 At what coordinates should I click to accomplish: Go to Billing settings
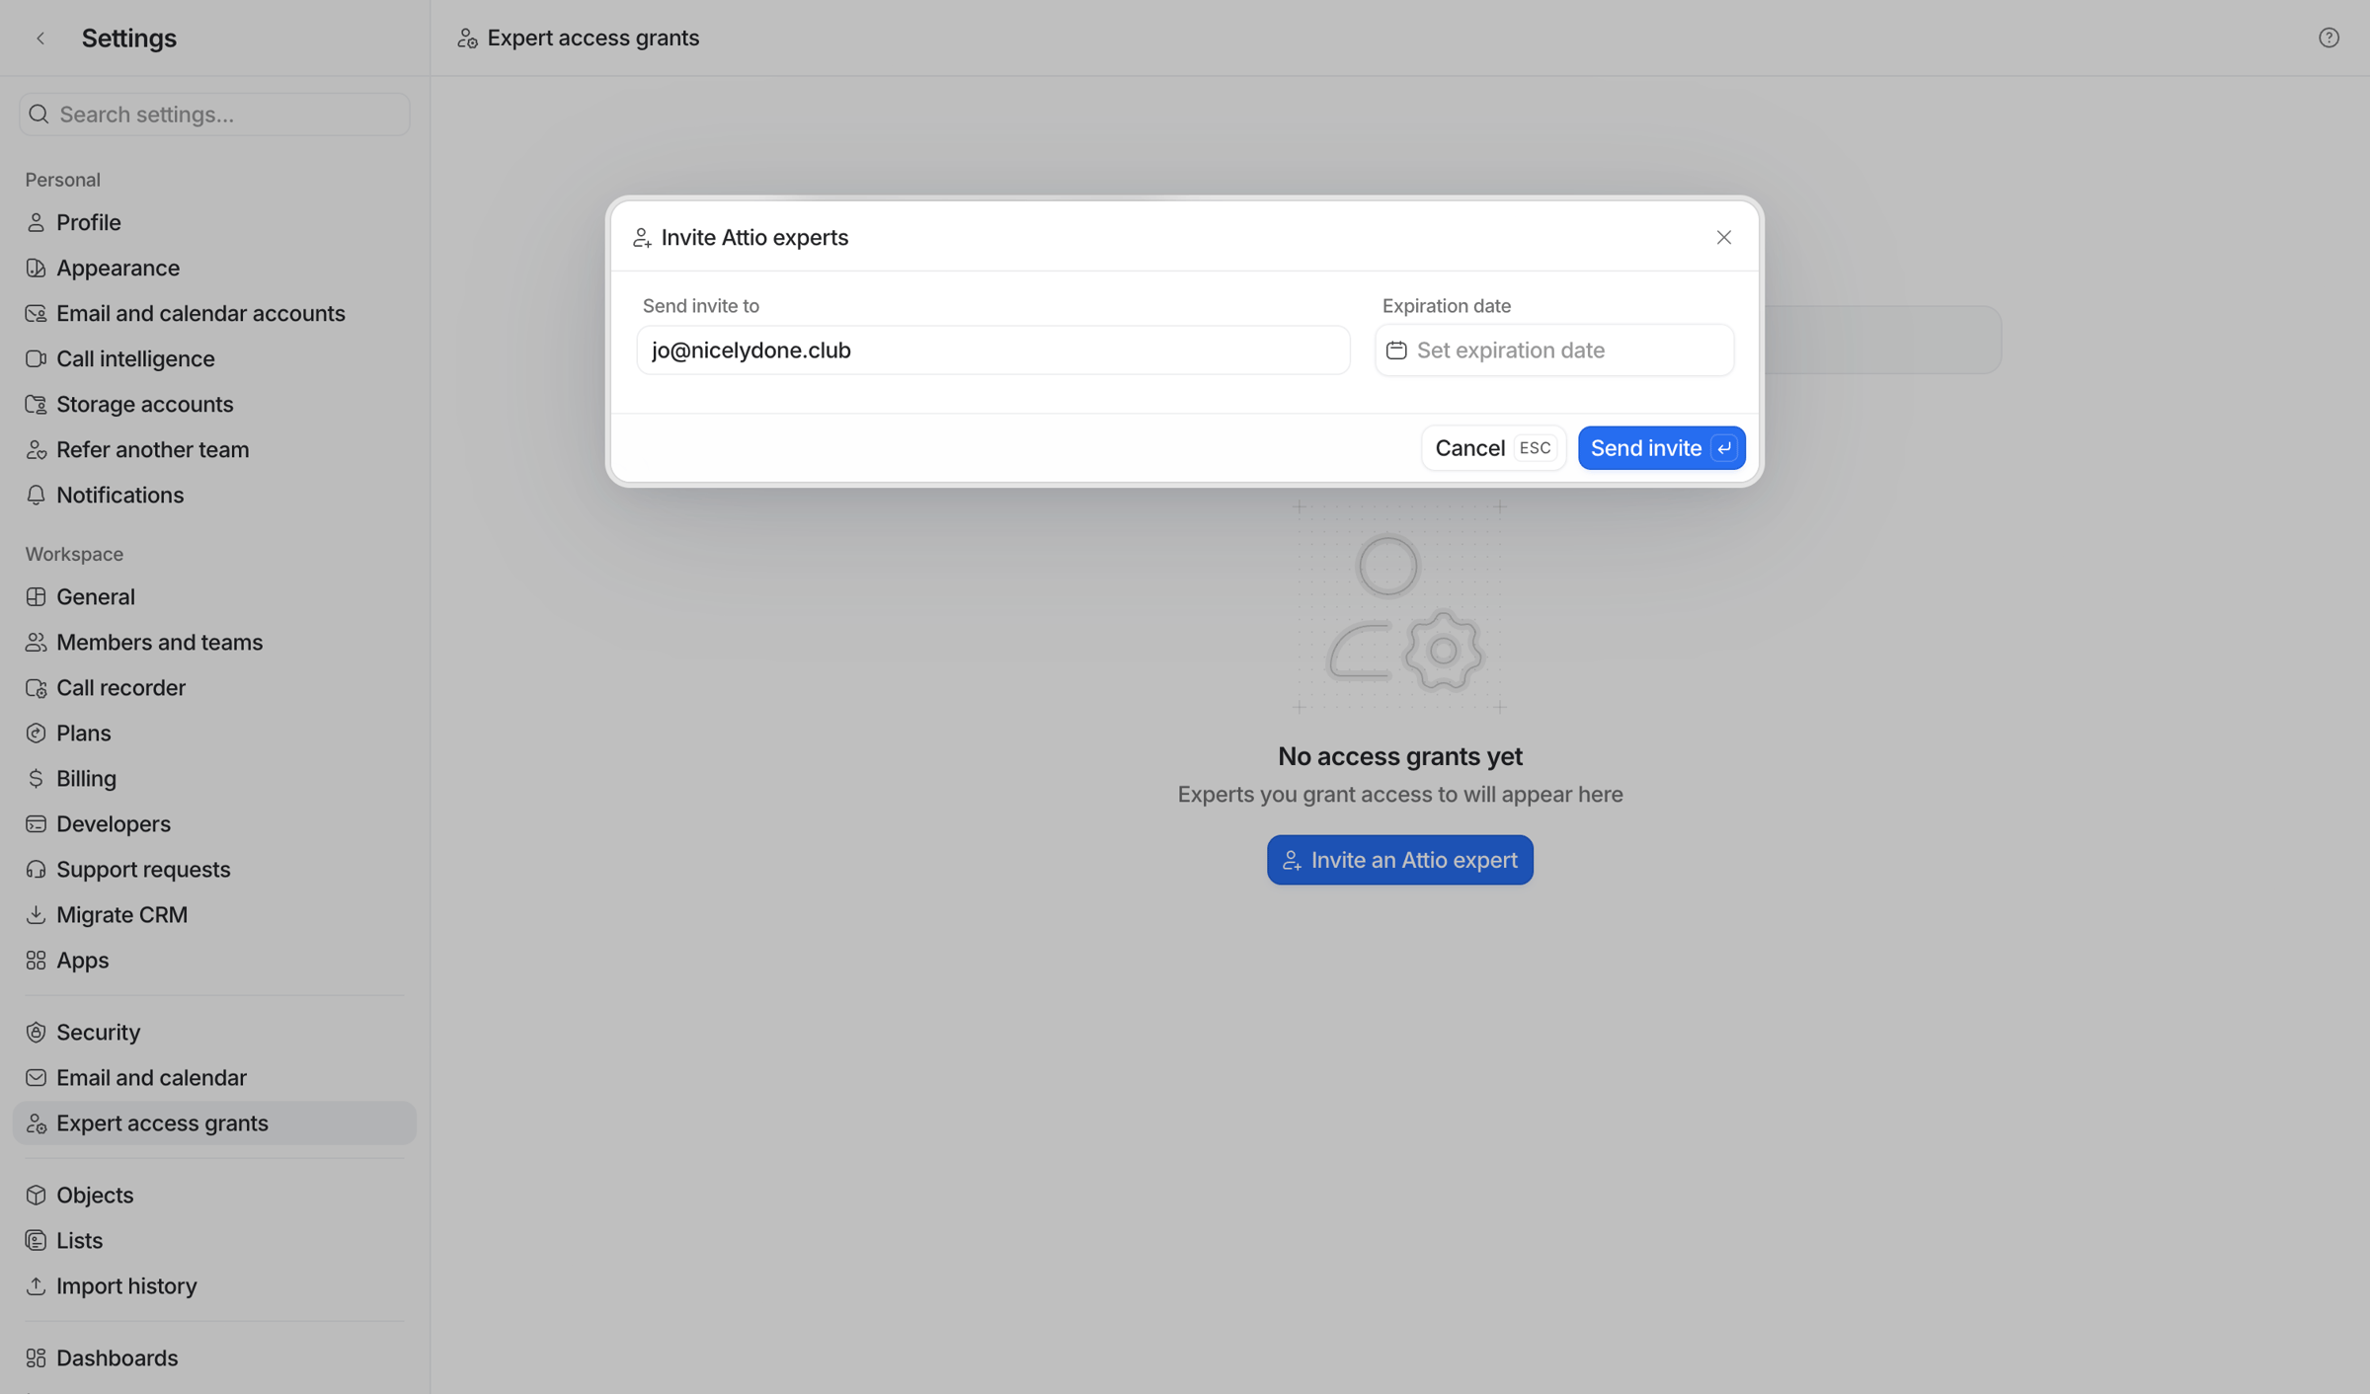pos(214,779)
